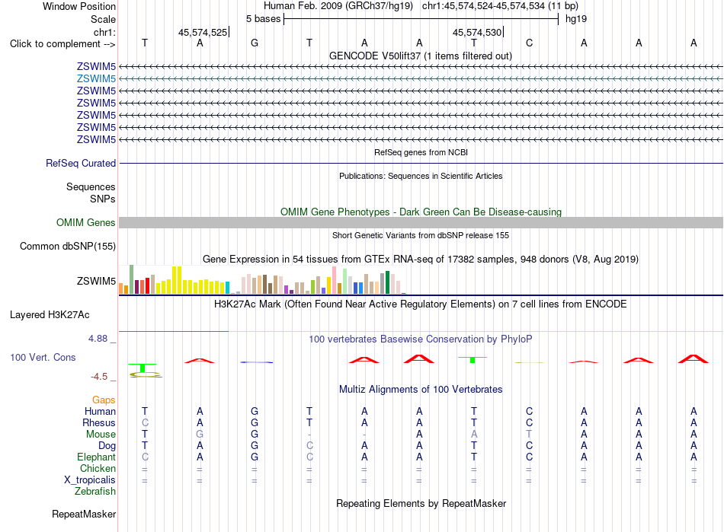Select the X_tropicalis alignment row label
This screenshot has width=724, height=532.
90,480
